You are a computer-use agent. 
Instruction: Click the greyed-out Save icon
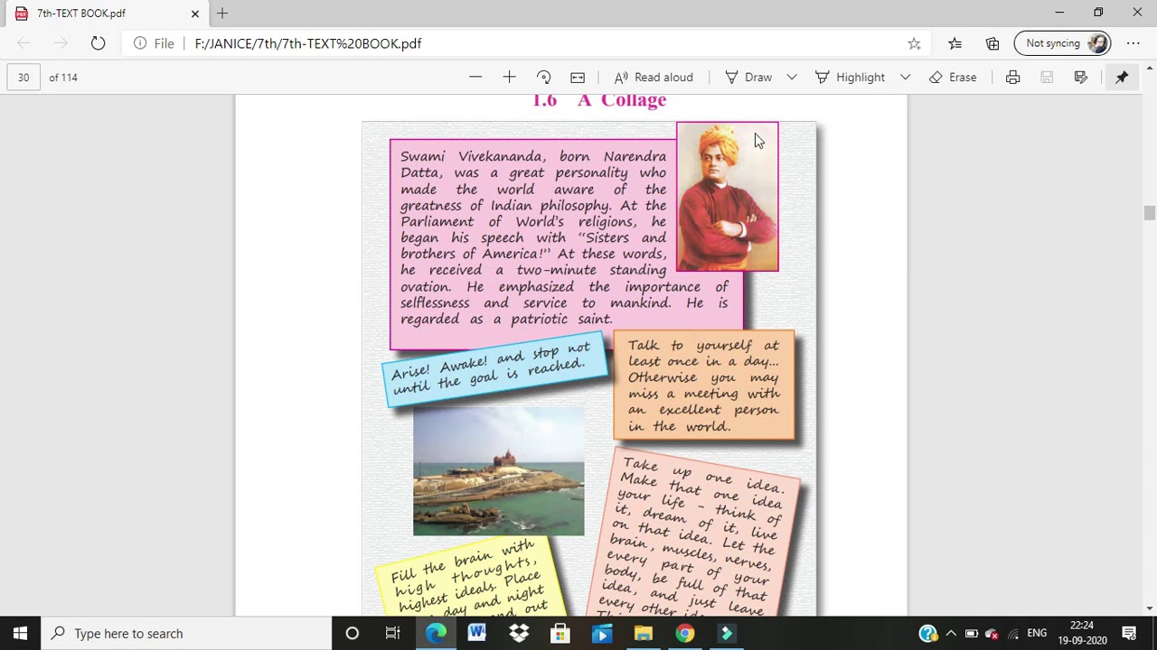1047,78
